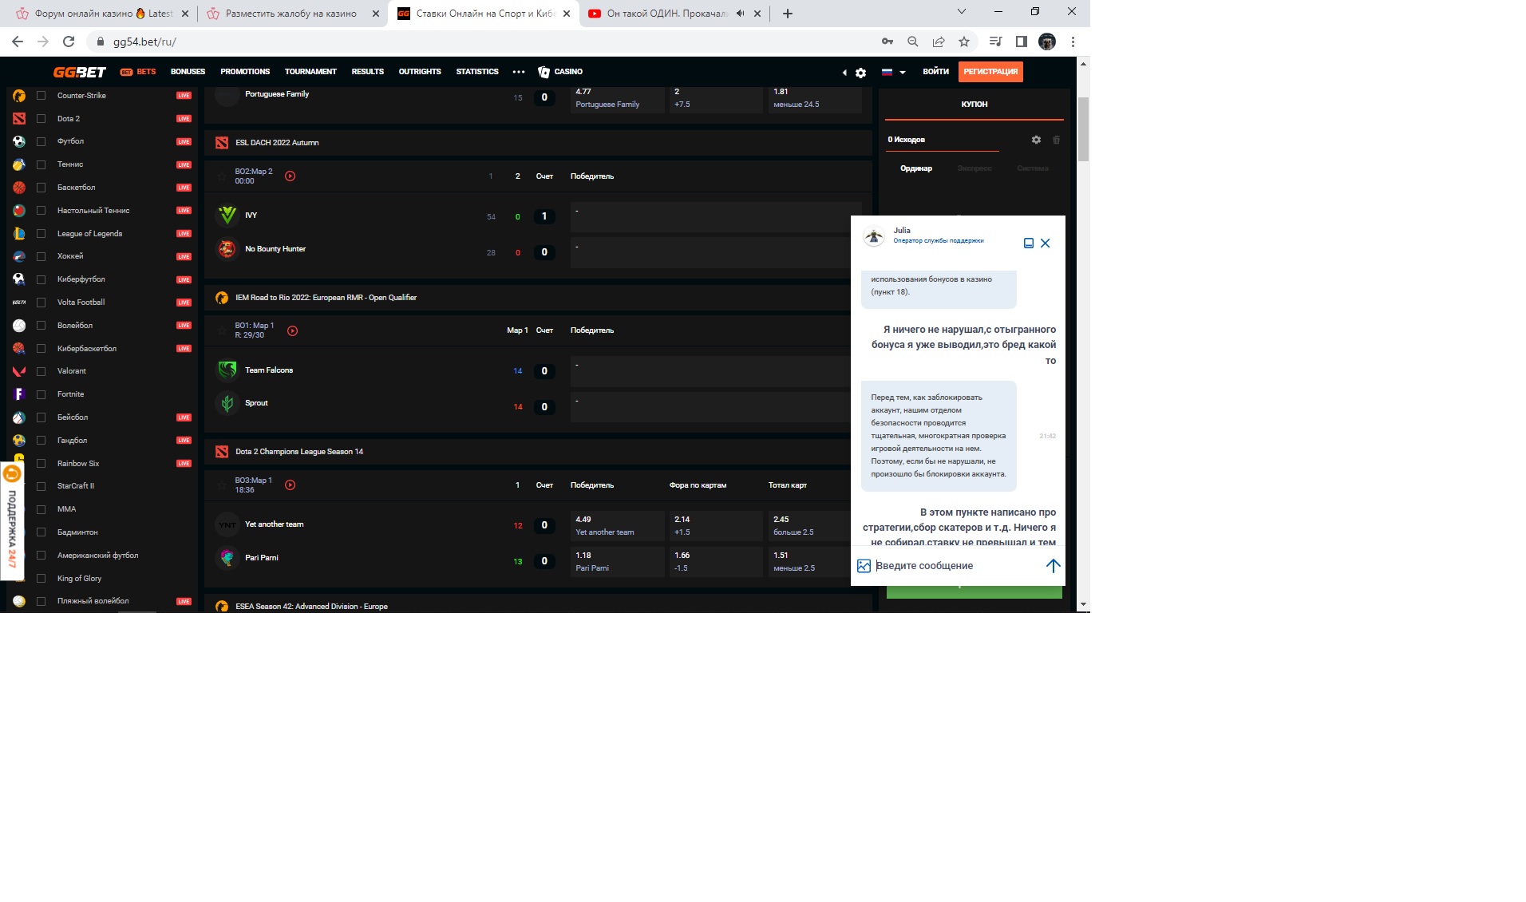
Task: Click the Dota 2 sport icon
Action: 19,119
